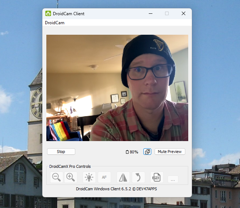Image resolution: width=240 pixels, height=208 pixels.
Task: Mirror the video with the flip icon
Action: tap(123, 177)
